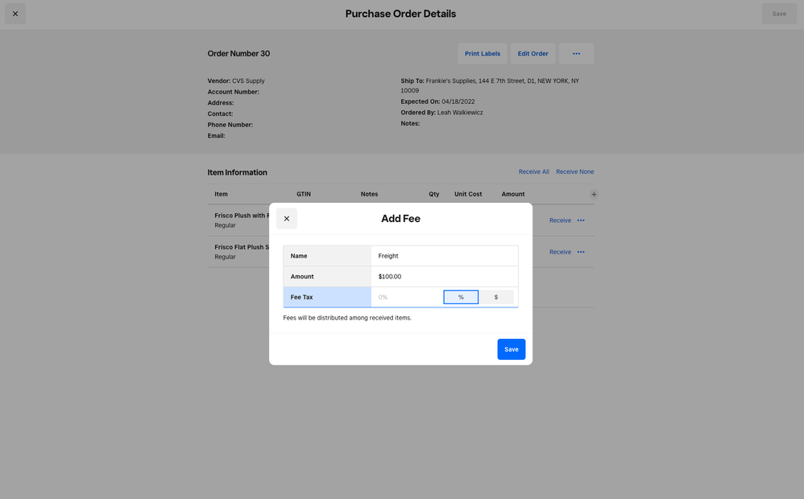Save the new fee in dialog
This screenshot has height=499, width=804.
click(511, 349)
